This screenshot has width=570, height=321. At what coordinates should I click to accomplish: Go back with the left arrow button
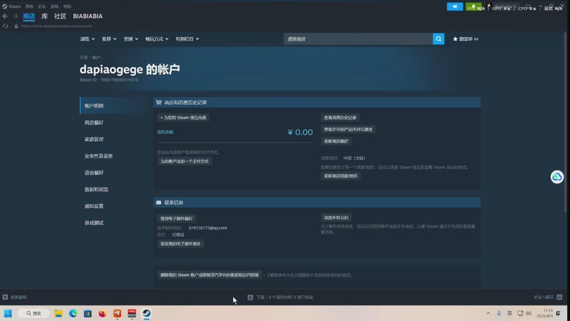click(x=5, y=16)
